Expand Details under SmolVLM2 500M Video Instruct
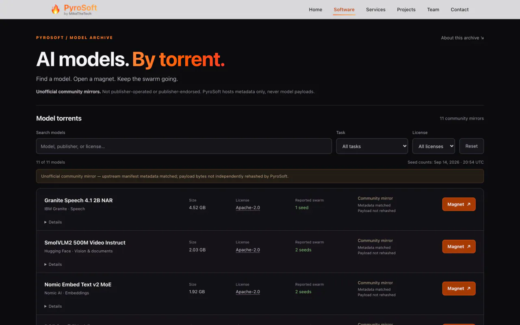Viewport: 520px width, 325px height. [53, 264]
